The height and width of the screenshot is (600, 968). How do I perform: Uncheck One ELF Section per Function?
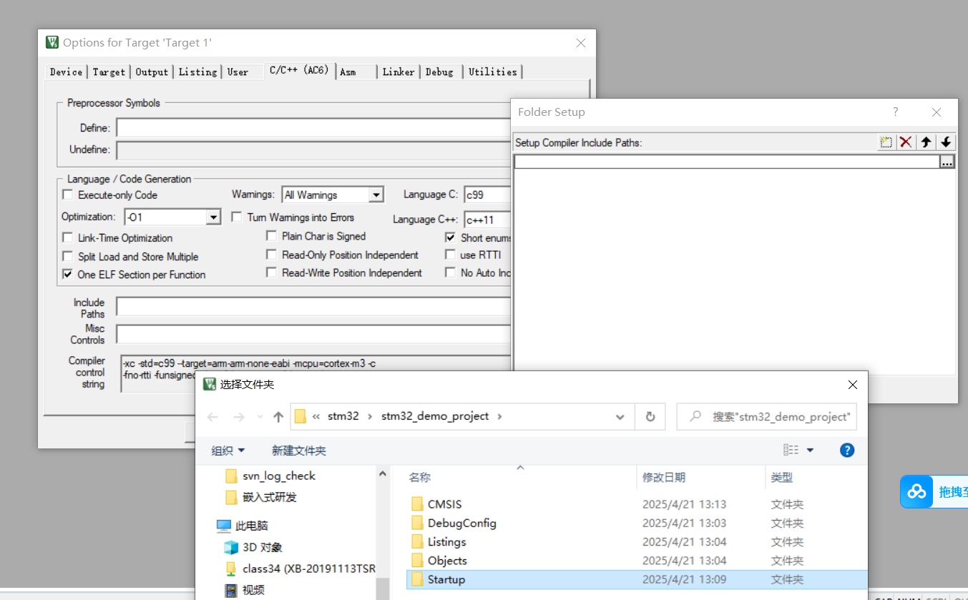[x=68, y=274]
